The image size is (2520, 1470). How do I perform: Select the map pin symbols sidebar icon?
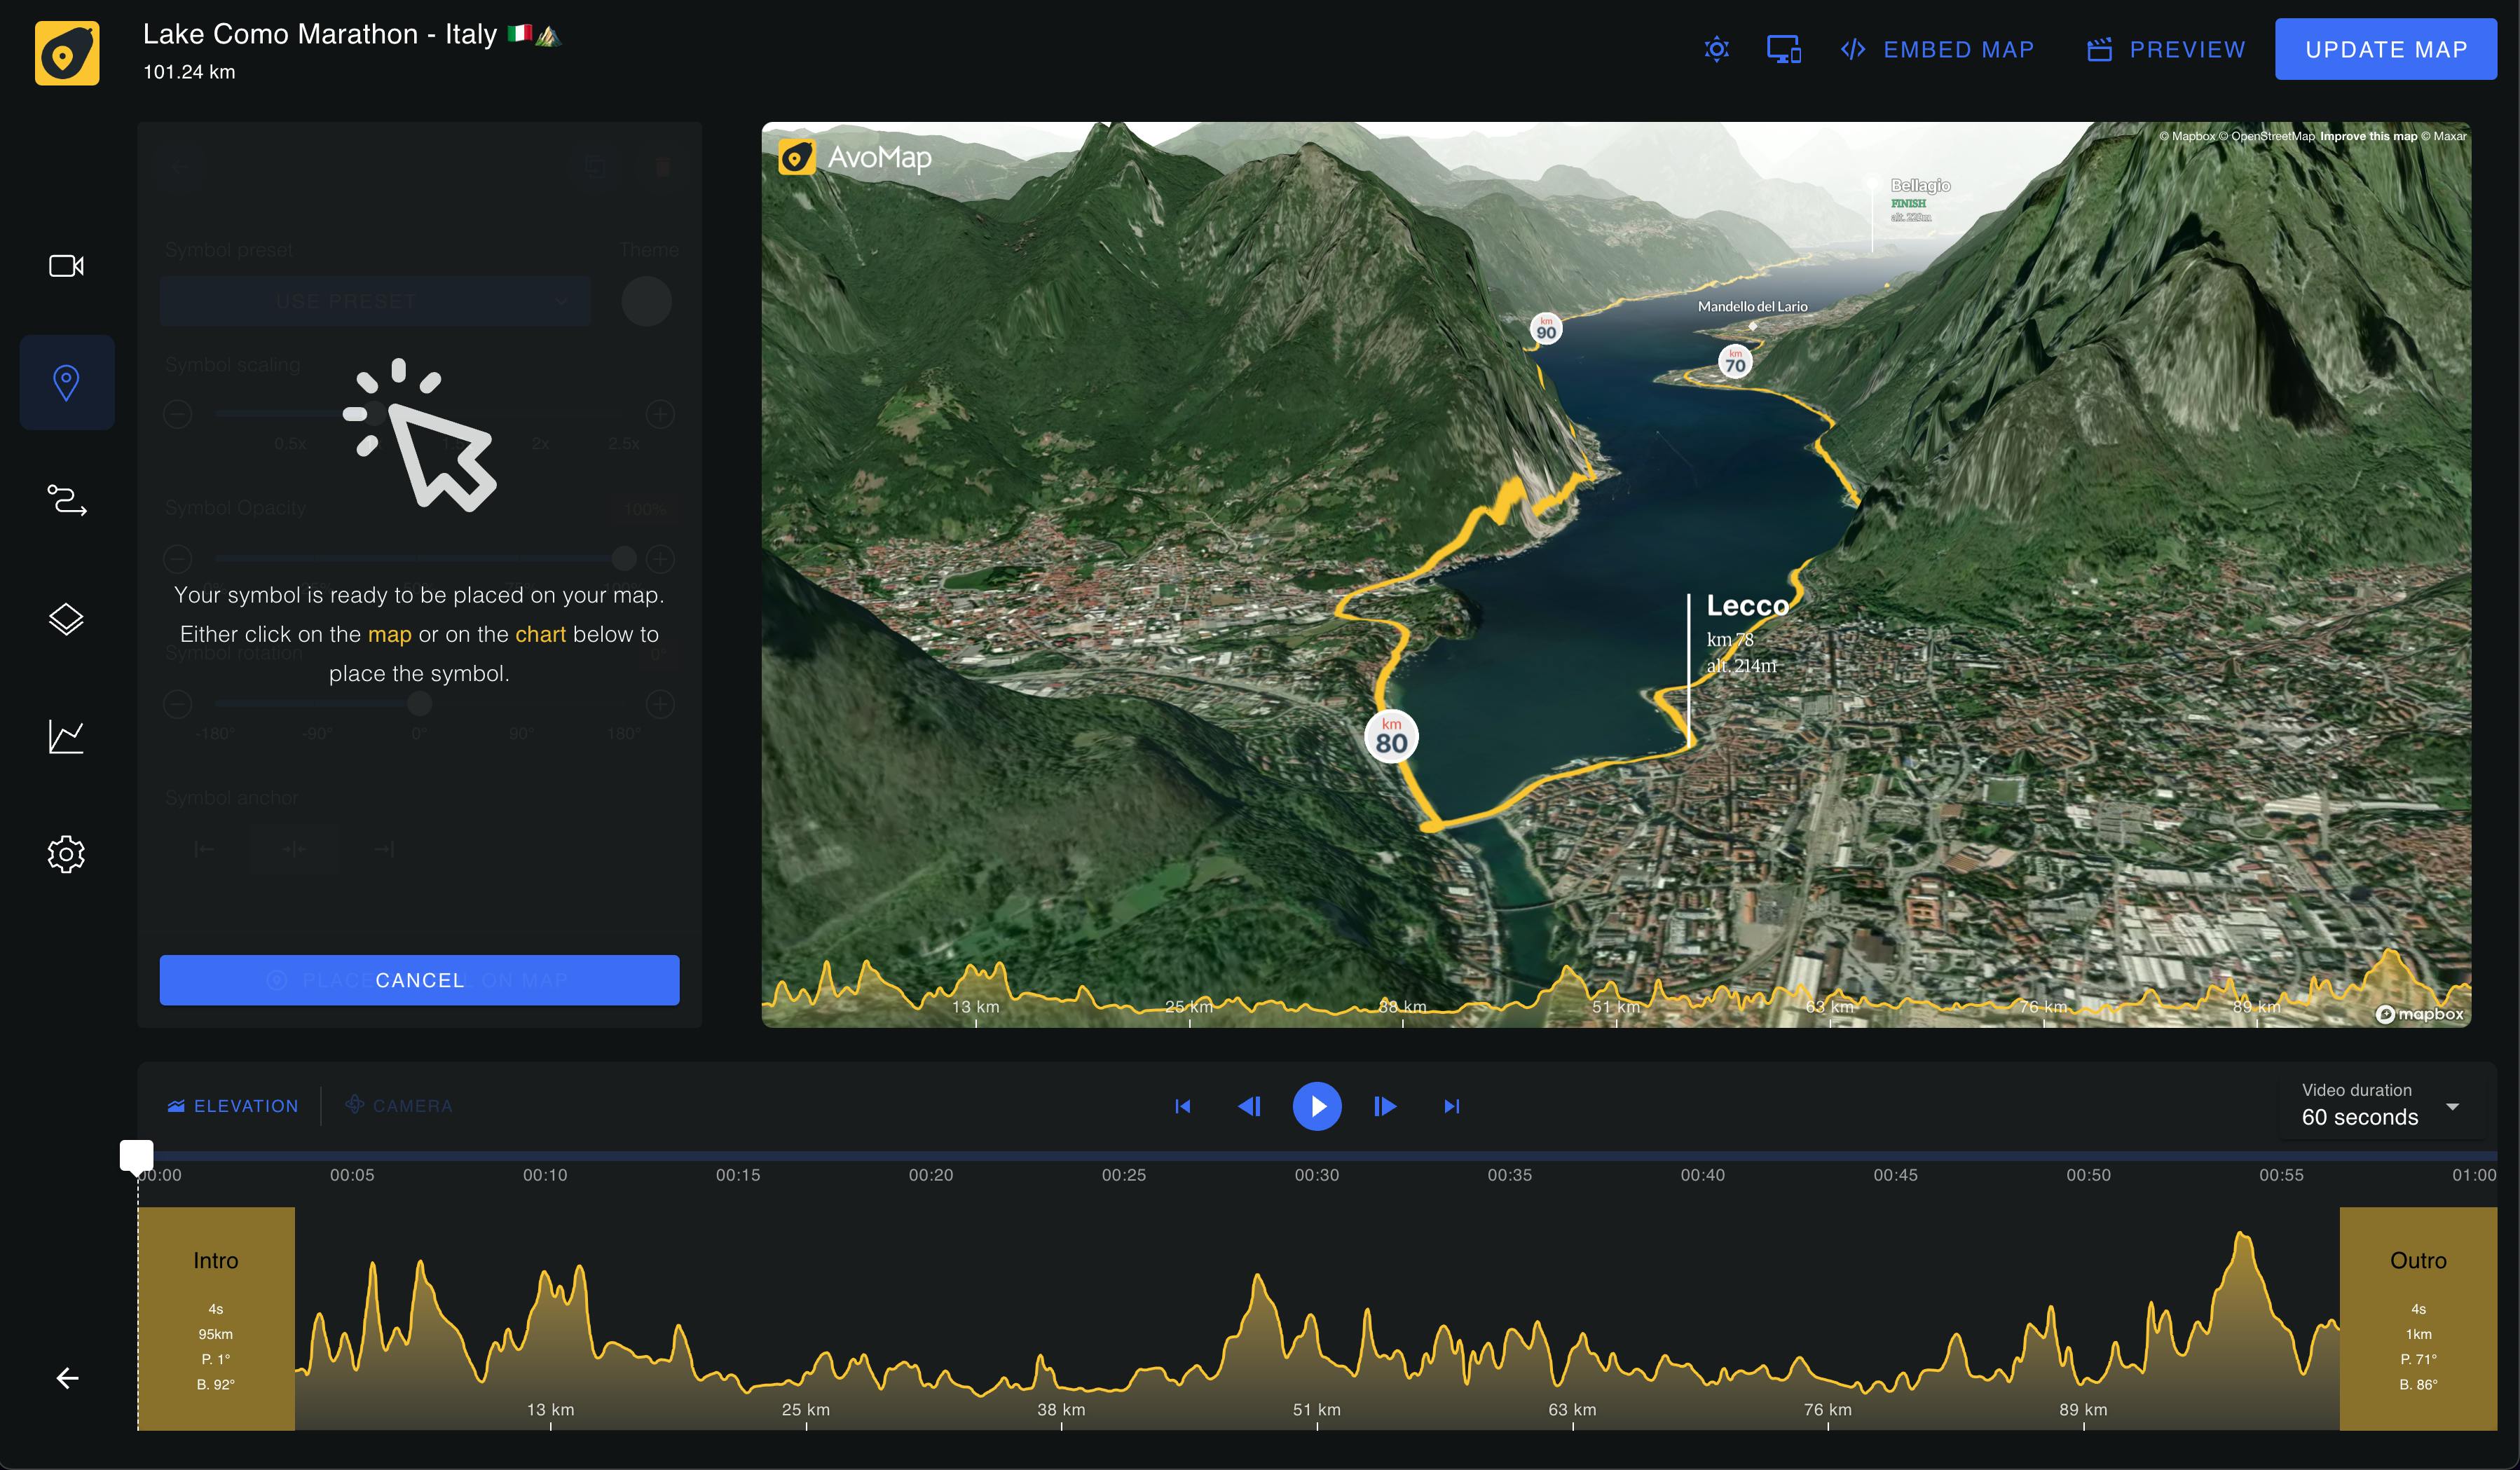(66, 383)
